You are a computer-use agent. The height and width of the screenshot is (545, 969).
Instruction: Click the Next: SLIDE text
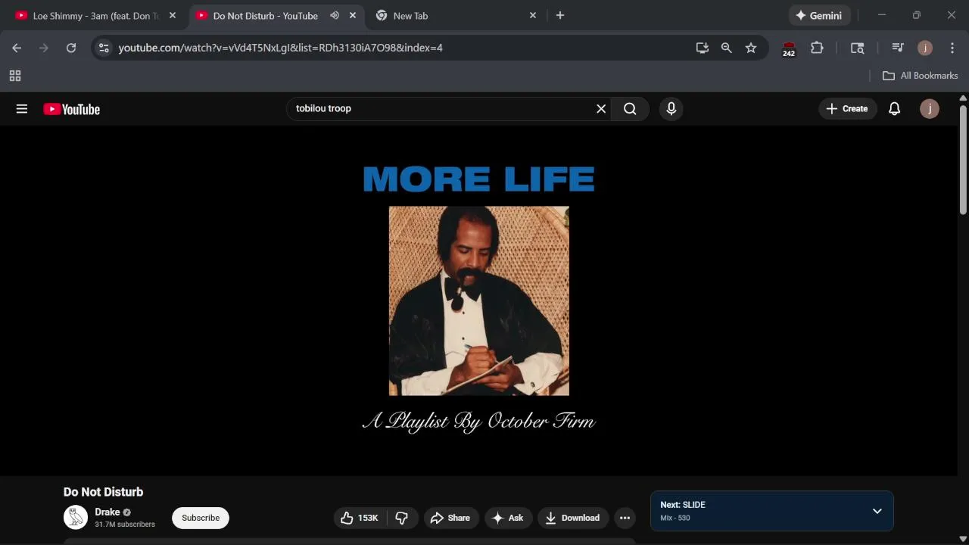click(683, 505)
